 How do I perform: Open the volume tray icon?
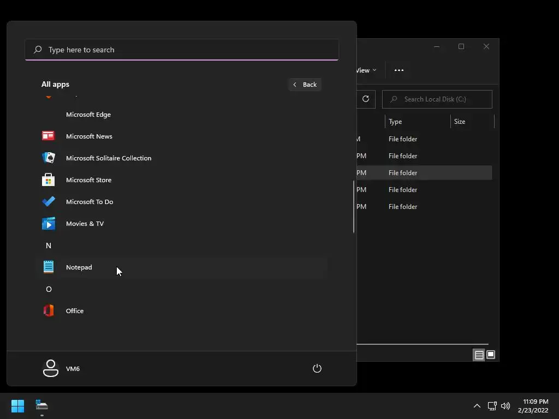click(505, 406)
